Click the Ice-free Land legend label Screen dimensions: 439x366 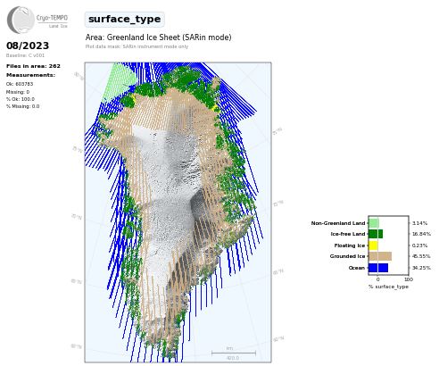click(348, 234)
